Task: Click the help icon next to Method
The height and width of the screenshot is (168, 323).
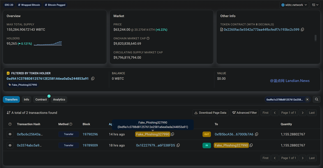Action: 71,124
